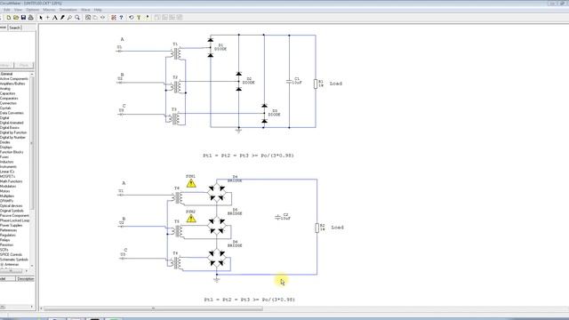Screen dimensions: 569x320
Task: Click the red Digital/Analog mode icon
Action: [x=114, y=18]
